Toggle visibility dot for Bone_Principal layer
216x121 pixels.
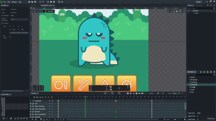point(50,106)
